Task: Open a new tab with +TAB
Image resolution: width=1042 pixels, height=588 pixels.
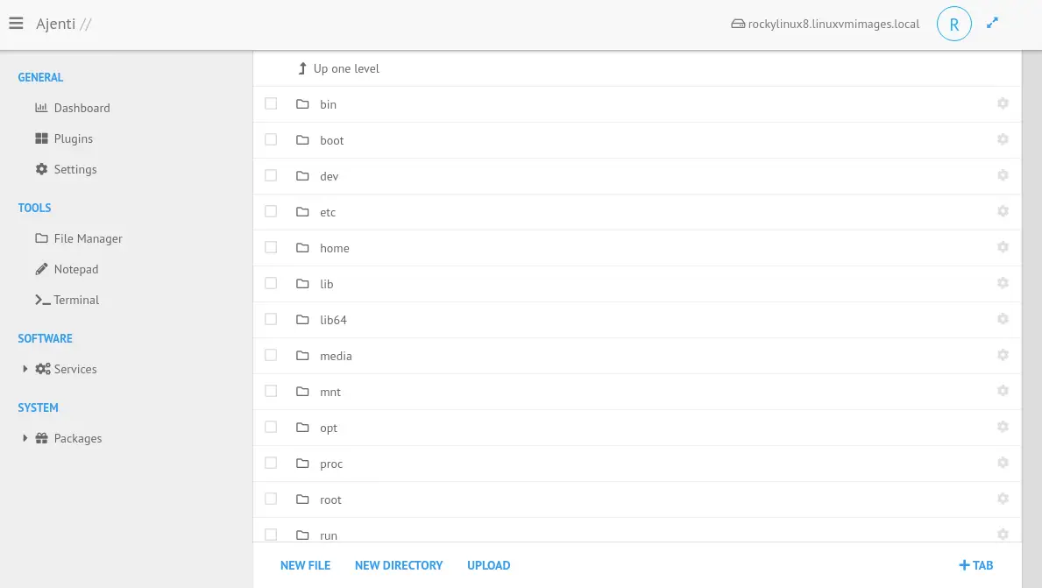Action: (x=975, y=565)
